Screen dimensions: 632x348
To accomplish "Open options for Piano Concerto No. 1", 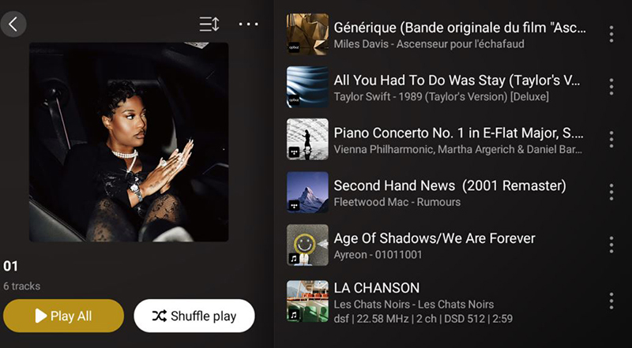I will [611, 140].
